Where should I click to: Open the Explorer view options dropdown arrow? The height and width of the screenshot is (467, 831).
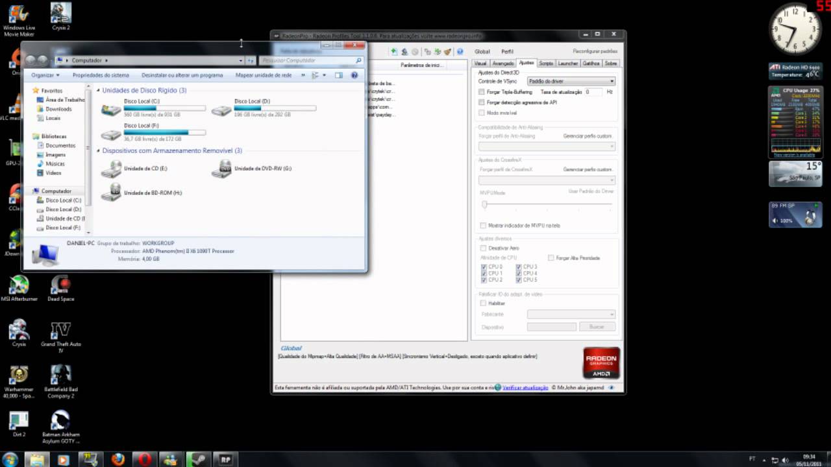pyautogui.click(x=324, y=75)
